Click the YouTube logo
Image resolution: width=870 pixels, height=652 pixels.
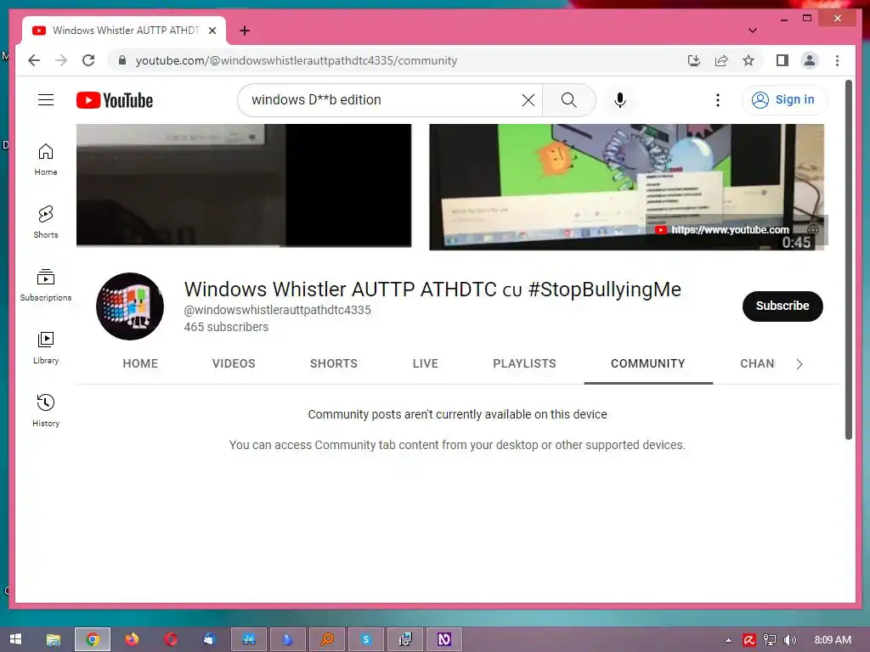point(115,100)
